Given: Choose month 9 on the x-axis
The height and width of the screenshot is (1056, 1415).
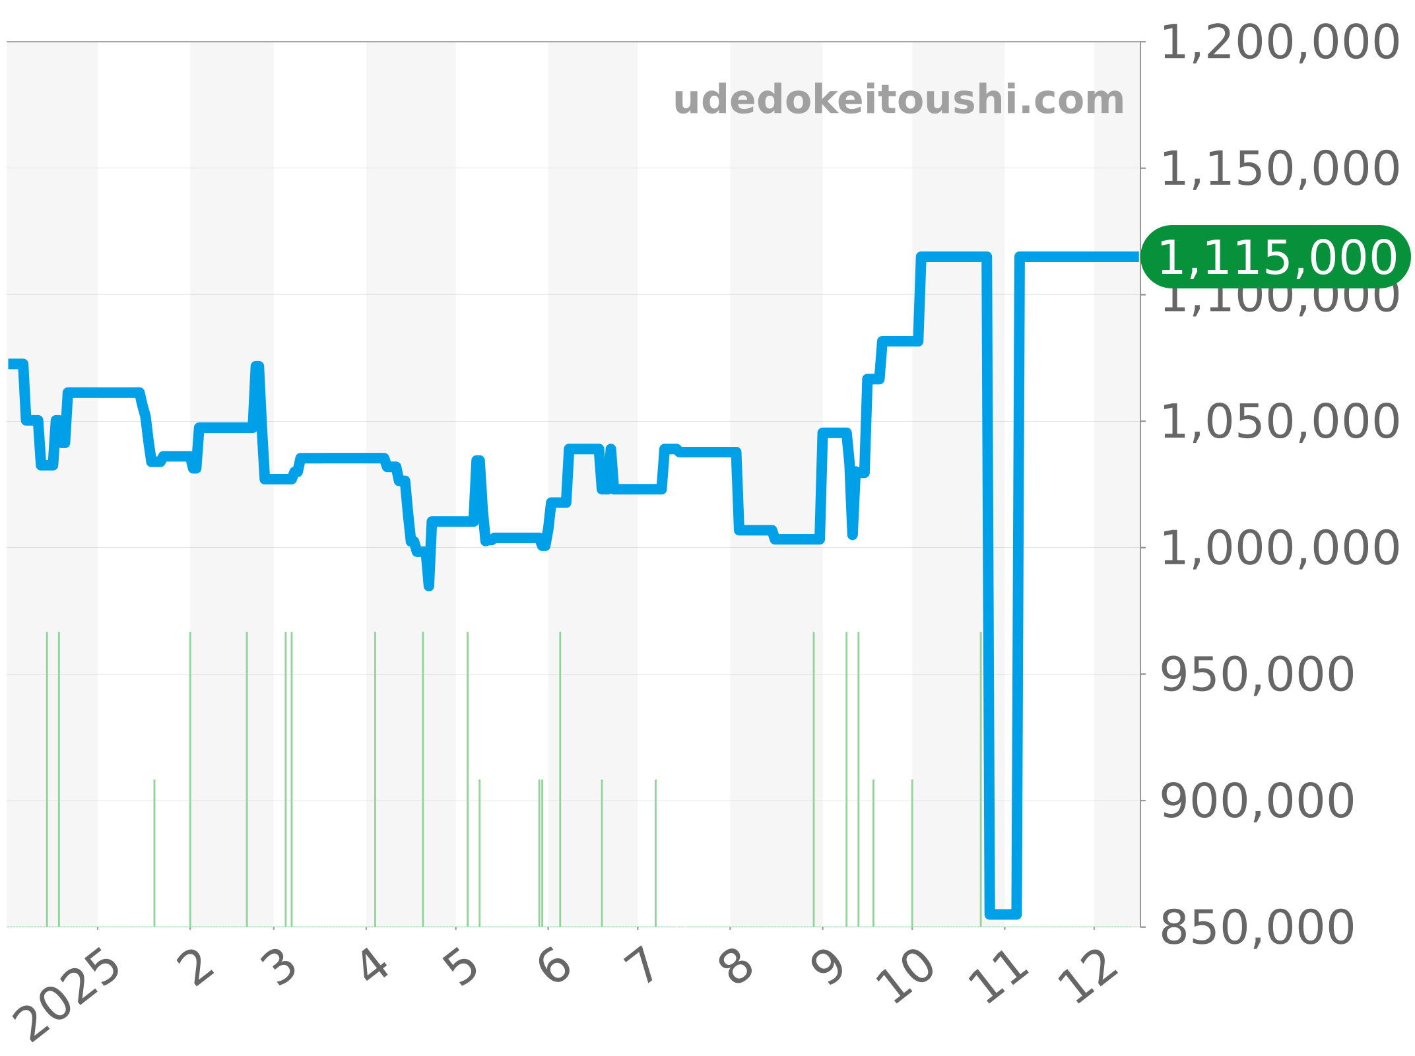Looking at the screenshot, I should pyautogui.click(x=829, y=969).
